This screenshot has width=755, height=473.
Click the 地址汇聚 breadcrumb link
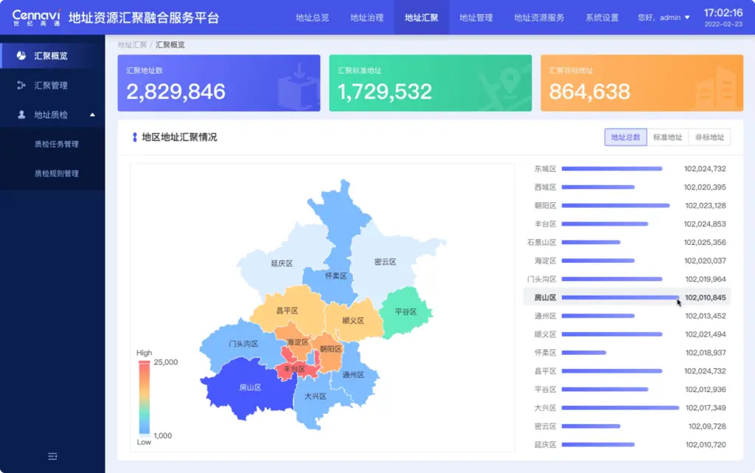[x=132, y=45]
